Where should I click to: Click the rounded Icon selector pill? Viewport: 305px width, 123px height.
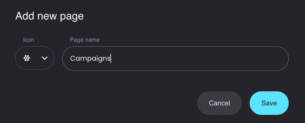[35, 58]
